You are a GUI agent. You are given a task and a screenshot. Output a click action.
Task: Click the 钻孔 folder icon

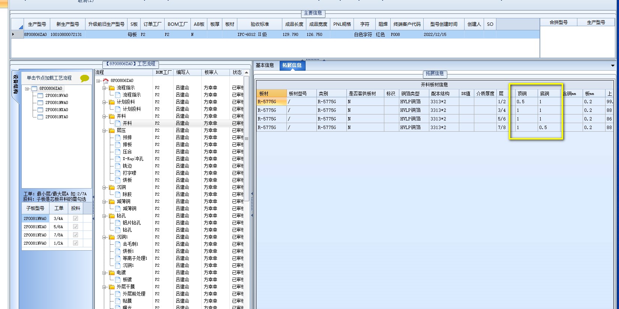(112, 215)
